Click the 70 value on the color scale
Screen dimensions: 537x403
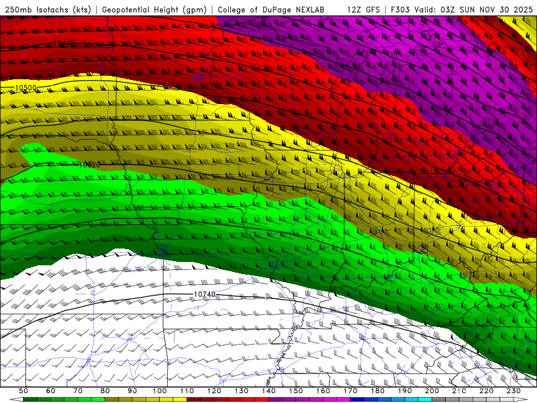pyautogui.click(x=78, y=391)
